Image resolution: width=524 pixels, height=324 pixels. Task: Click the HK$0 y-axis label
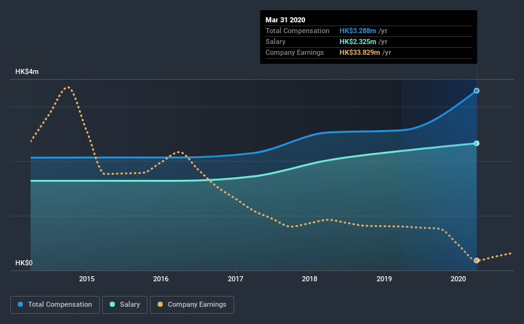tap(24, 263)
